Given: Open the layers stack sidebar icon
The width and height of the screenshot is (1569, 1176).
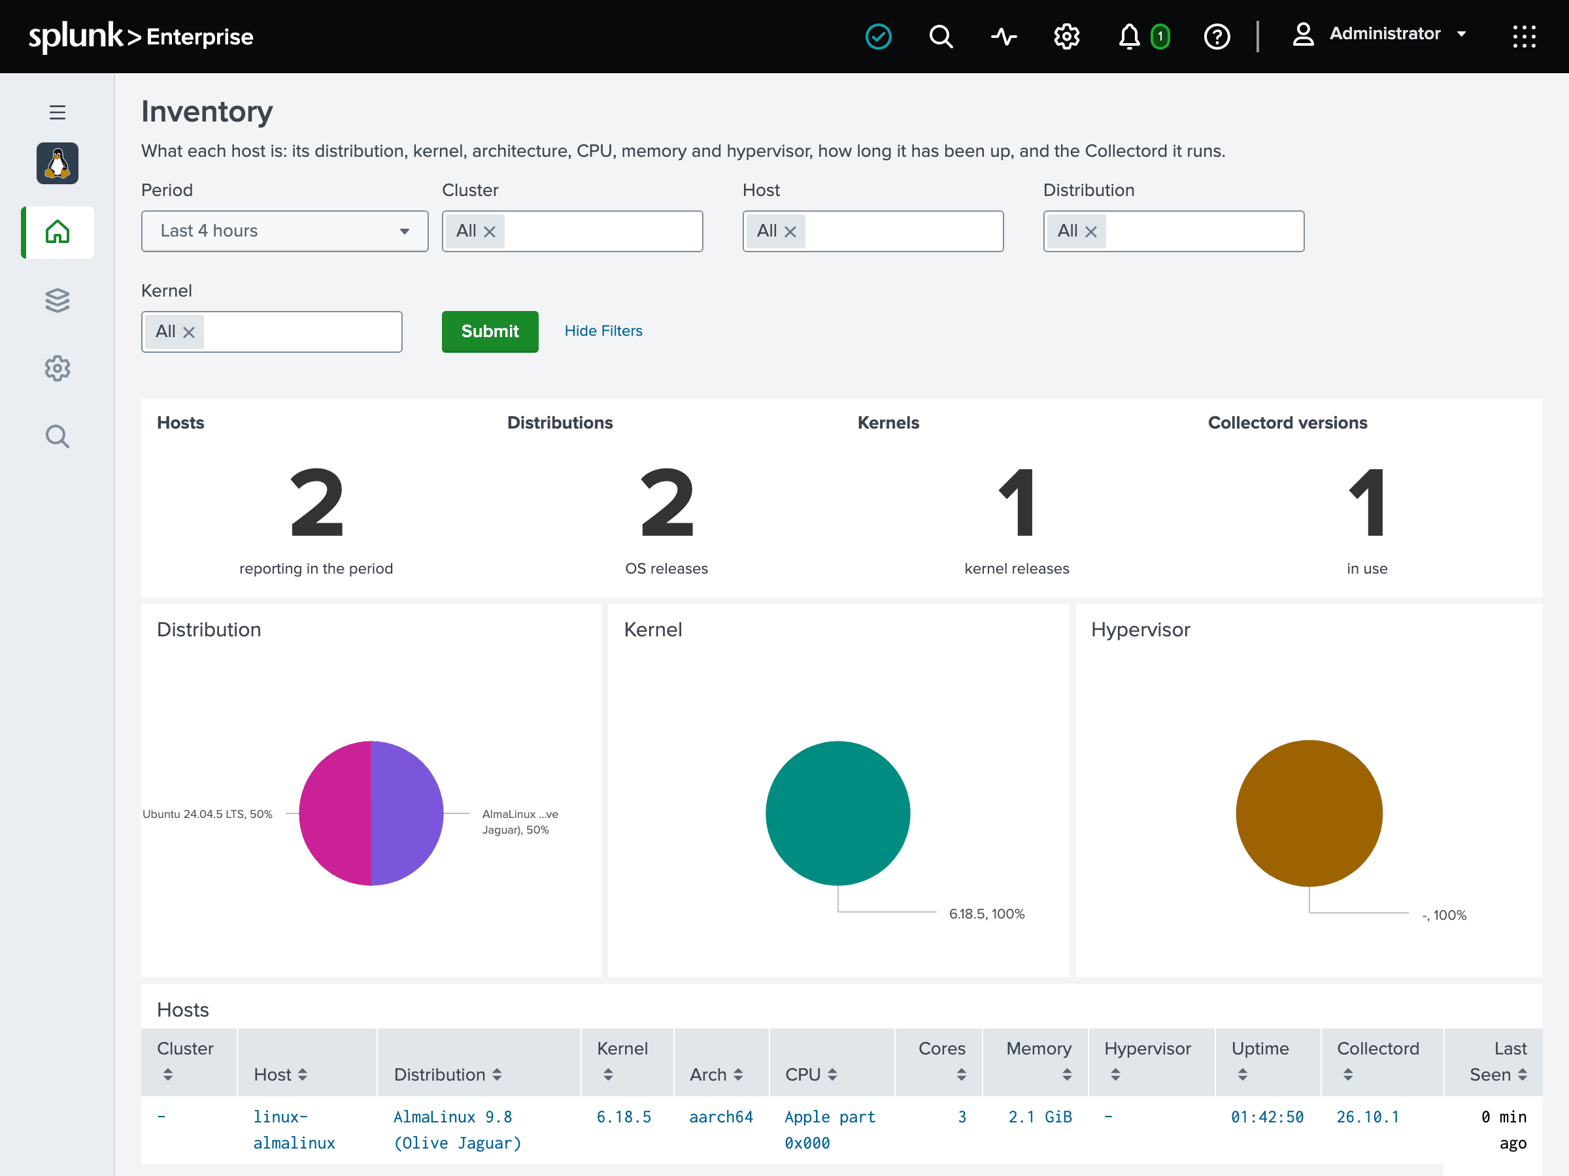Looking at the screenshot, I should click(58, 300).
